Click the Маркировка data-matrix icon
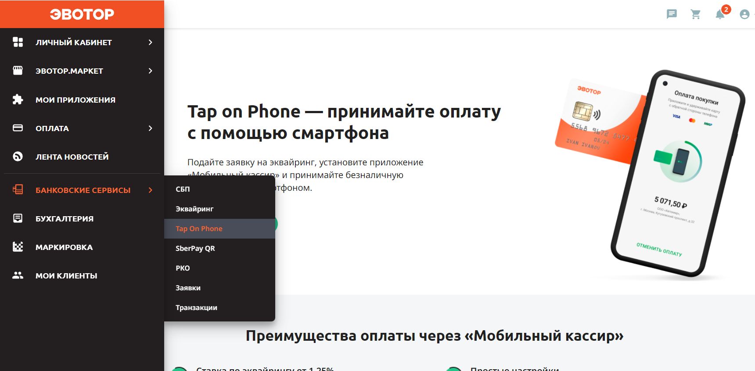The width and height of the screenshot is (755, 371). click(x=18, y=247)
